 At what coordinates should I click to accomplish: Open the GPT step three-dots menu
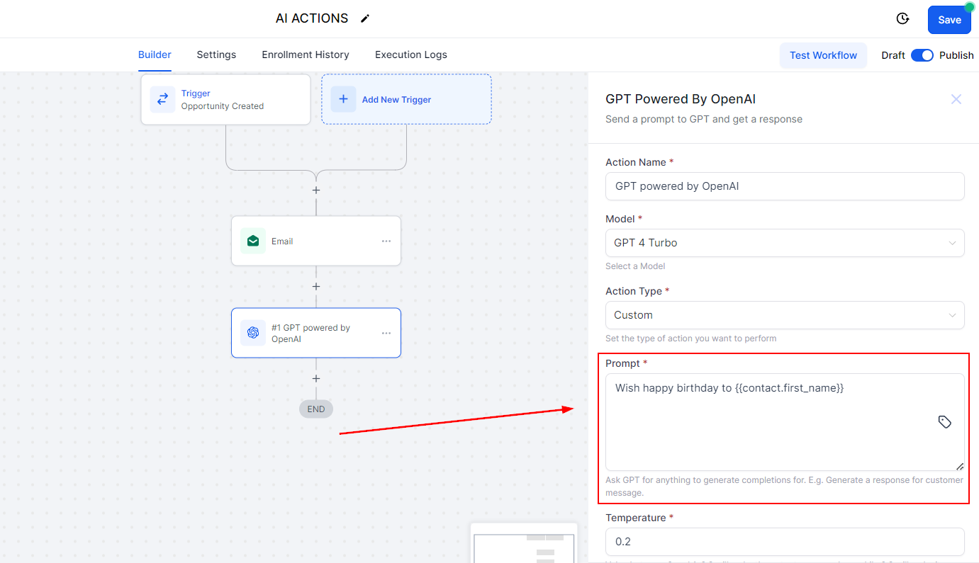click(386, 333)
